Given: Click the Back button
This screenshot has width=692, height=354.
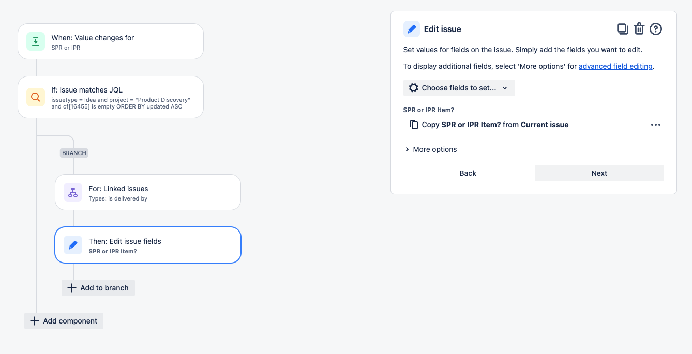Looking at the screenshot, I should 468,173.
